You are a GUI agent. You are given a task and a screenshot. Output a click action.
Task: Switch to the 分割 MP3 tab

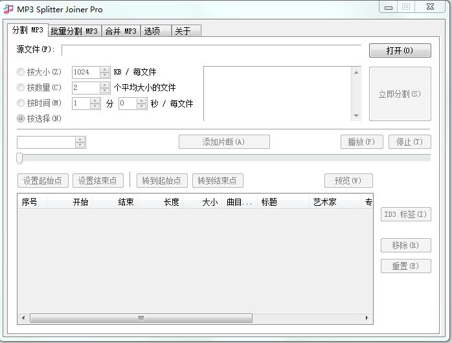point(28,30)
